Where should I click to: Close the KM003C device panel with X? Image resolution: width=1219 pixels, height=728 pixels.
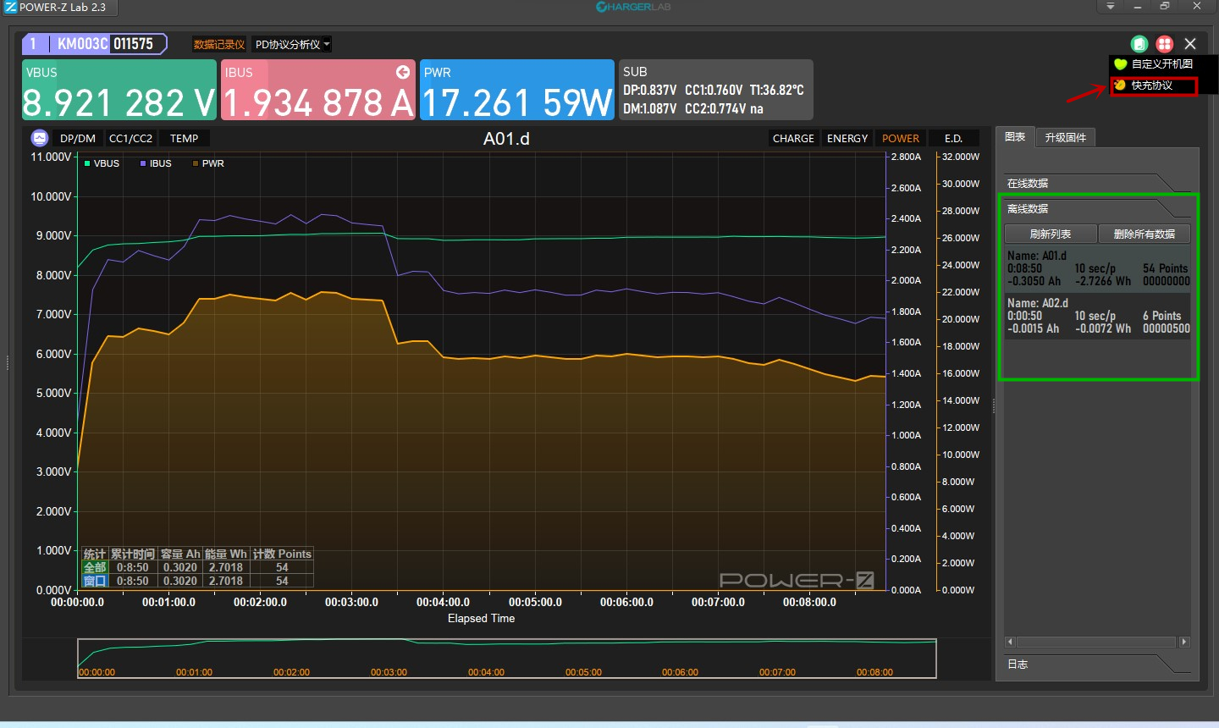1190,44
